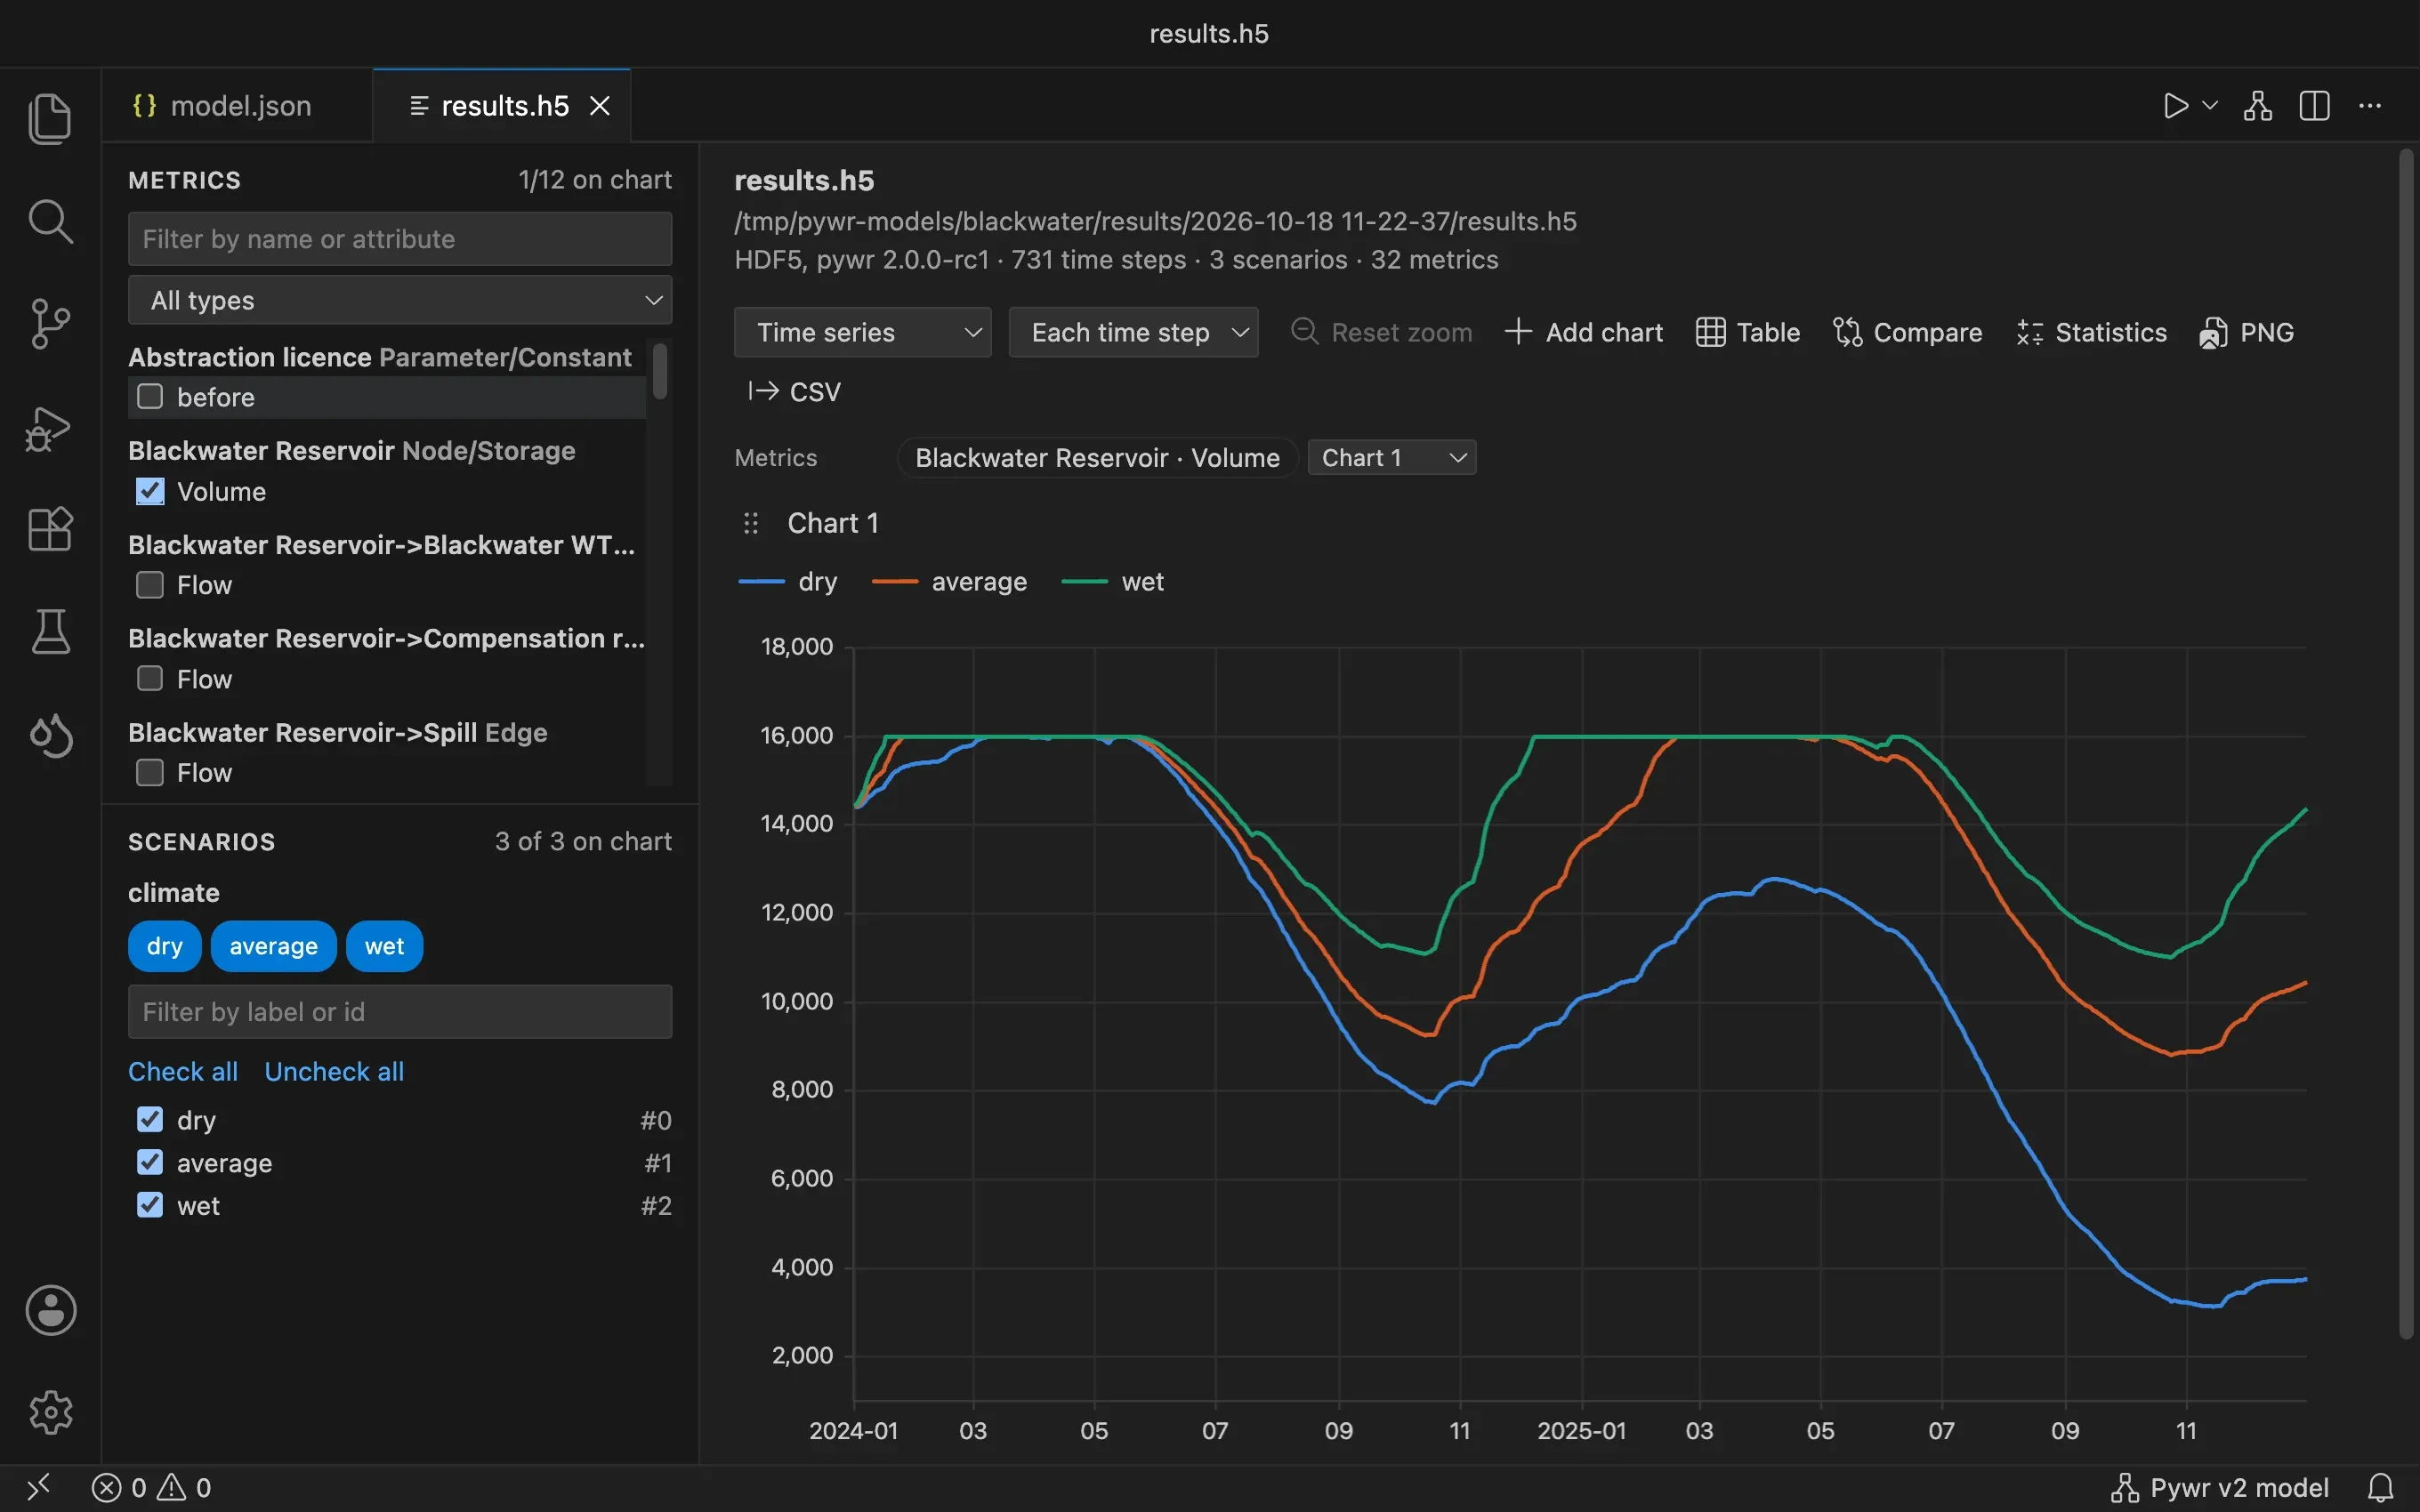
Task: Click the Filter by name or attribute field
Action: (400, 239)
